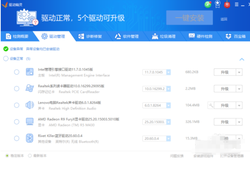Collapse the 设备正常 section with chevron

pyautogui.click(x=242, y=59)
